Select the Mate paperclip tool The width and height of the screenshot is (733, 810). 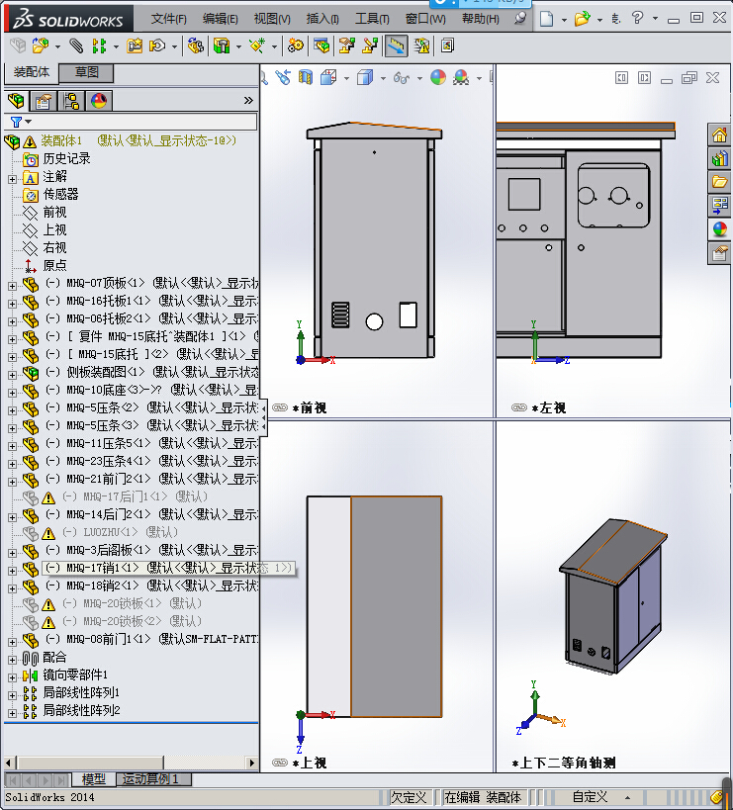point(76,45)
